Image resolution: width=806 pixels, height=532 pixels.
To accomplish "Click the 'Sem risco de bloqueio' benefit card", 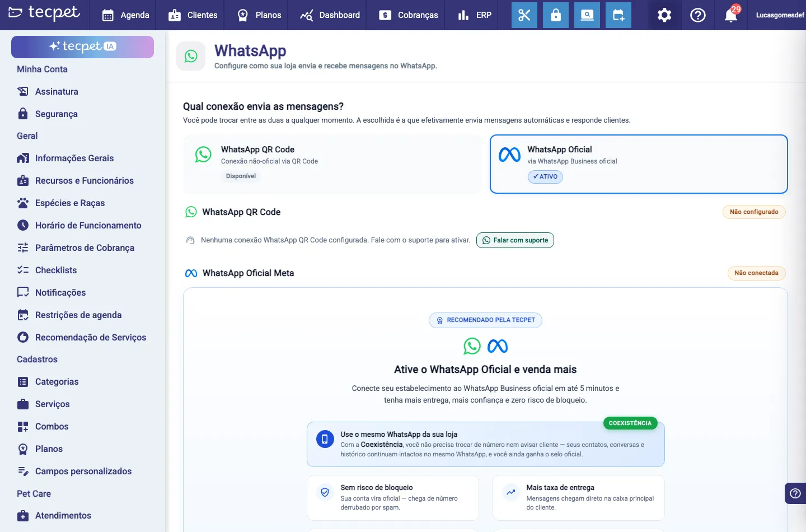I will [392, 498].
